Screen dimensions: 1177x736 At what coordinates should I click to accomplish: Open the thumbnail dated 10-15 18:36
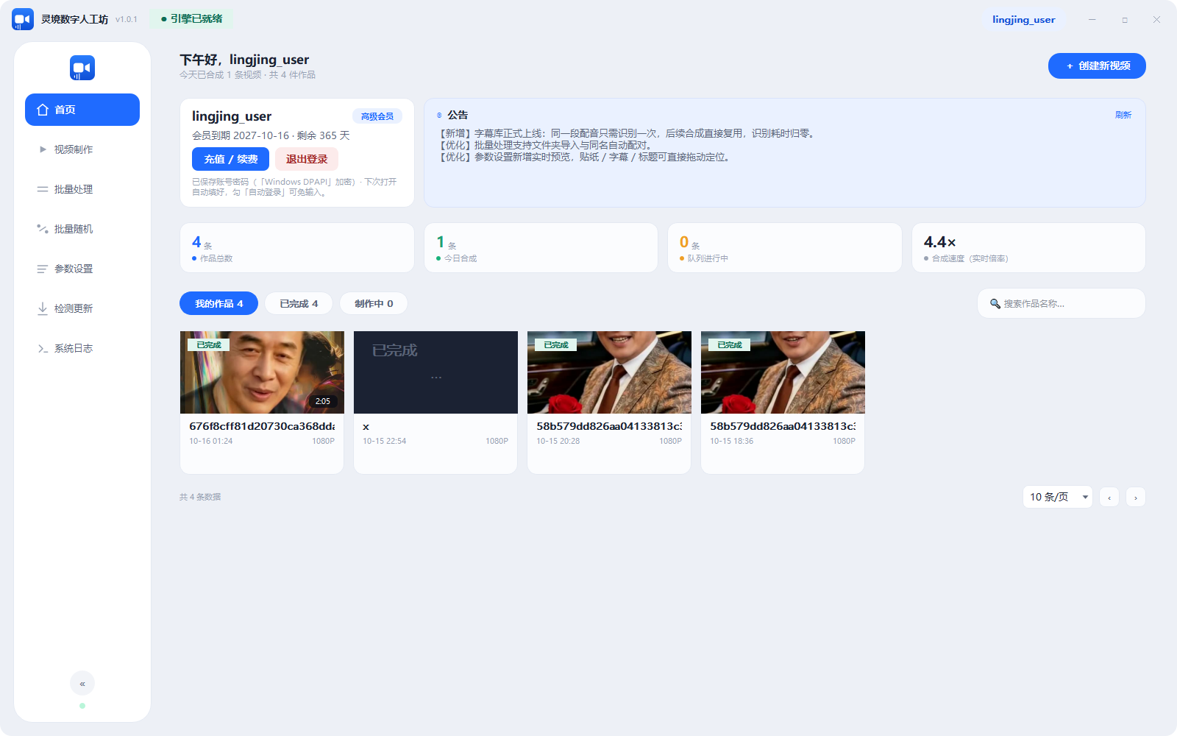(x=783, y=372)
